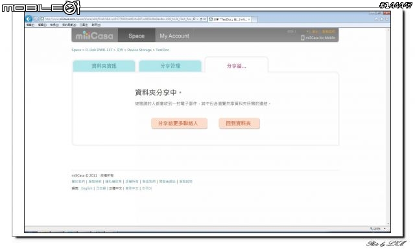Click the 分享給更多聯絡人 button
The width and height of the screenshot is (415, 251).
[x=179, y=124]
